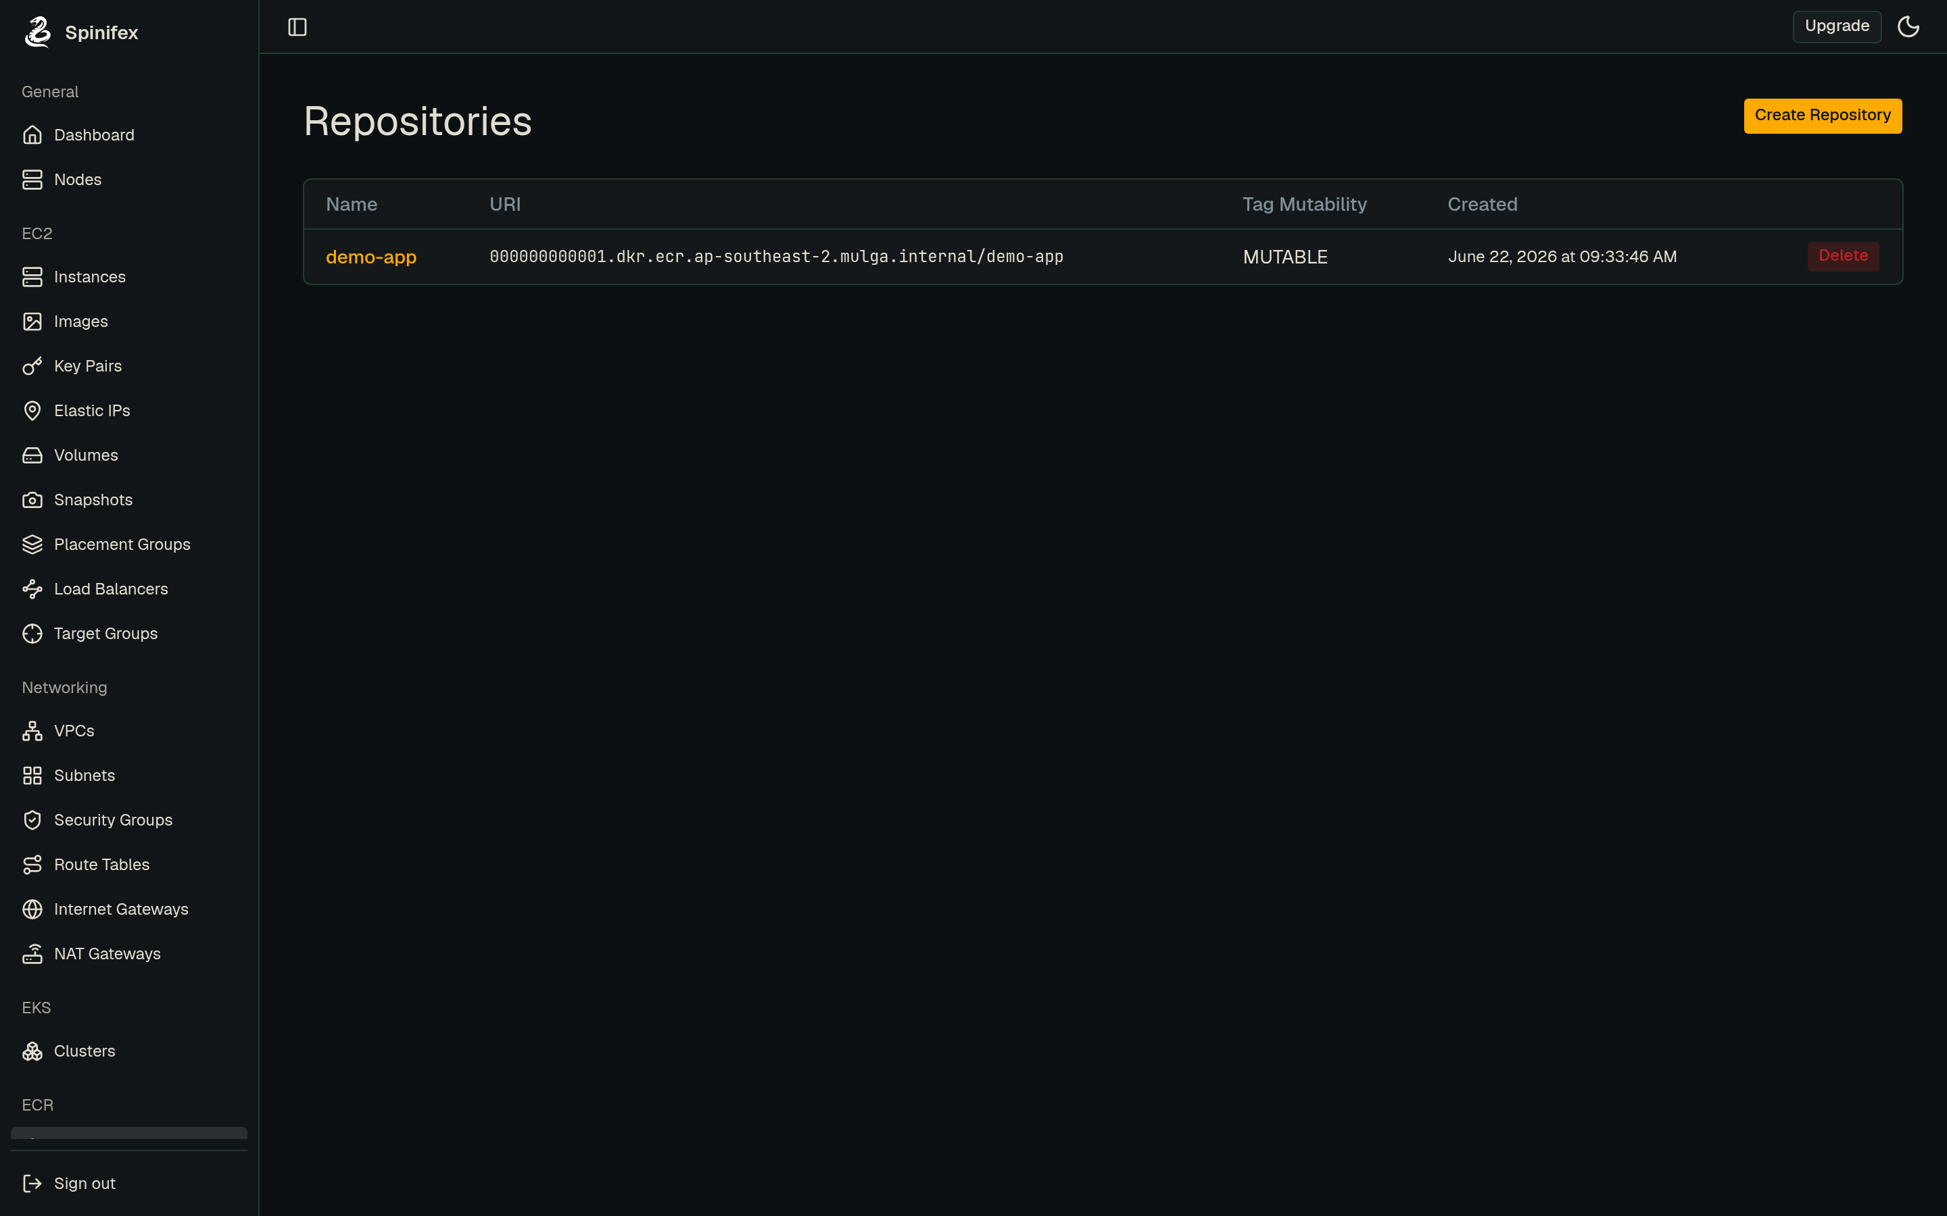Click the Volumes drive icon
Viewport: 1947px width, 1216px height.
coord(32,455)
